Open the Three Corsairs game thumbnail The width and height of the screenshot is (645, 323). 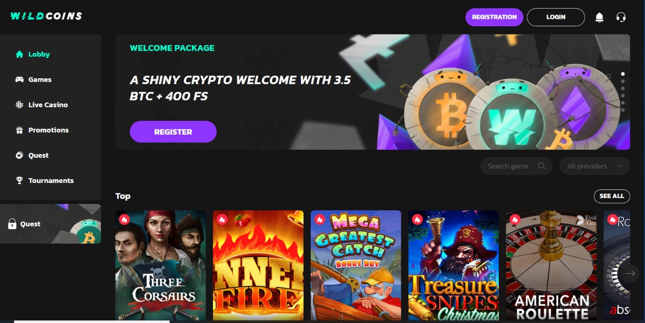point(161,266)
